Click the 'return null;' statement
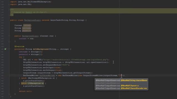The height and width of the screenshot is (99, 177). [x=25, y=91]
